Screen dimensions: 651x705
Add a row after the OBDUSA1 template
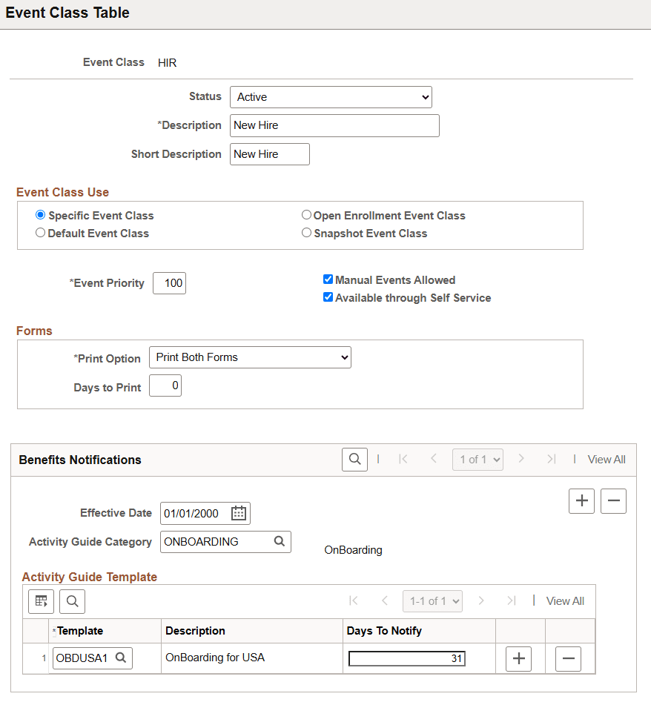click(x=518, y=659)
